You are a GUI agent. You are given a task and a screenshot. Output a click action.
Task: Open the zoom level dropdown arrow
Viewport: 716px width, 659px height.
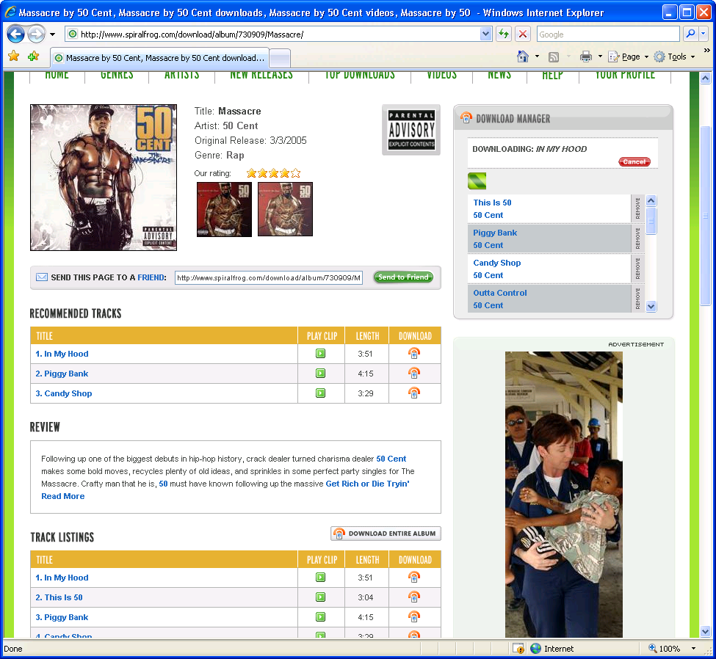pyautogui.click(x=694, y=649)
